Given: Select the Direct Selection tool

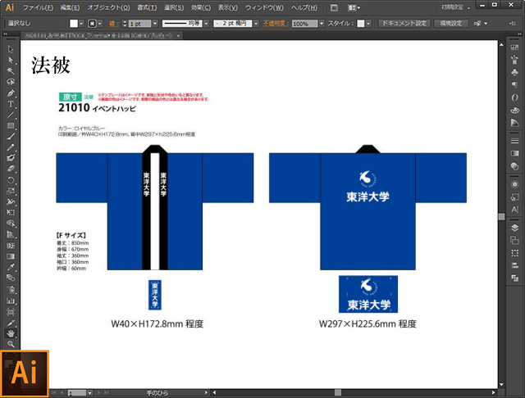Looking at the screenshot, I should coord(11,60).
